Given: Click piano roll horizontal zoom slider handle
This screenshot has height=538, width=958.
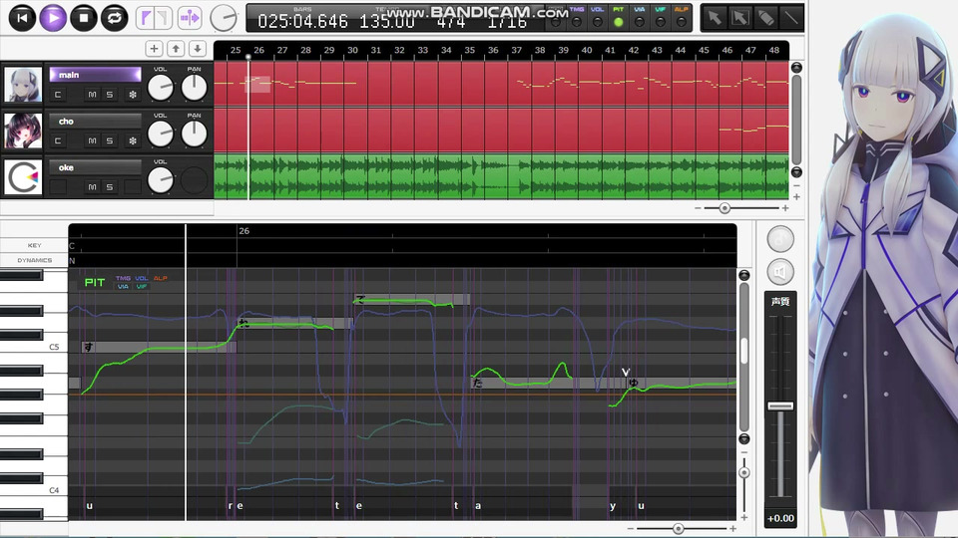Looking at the screenshot, I should click(679, 529).
